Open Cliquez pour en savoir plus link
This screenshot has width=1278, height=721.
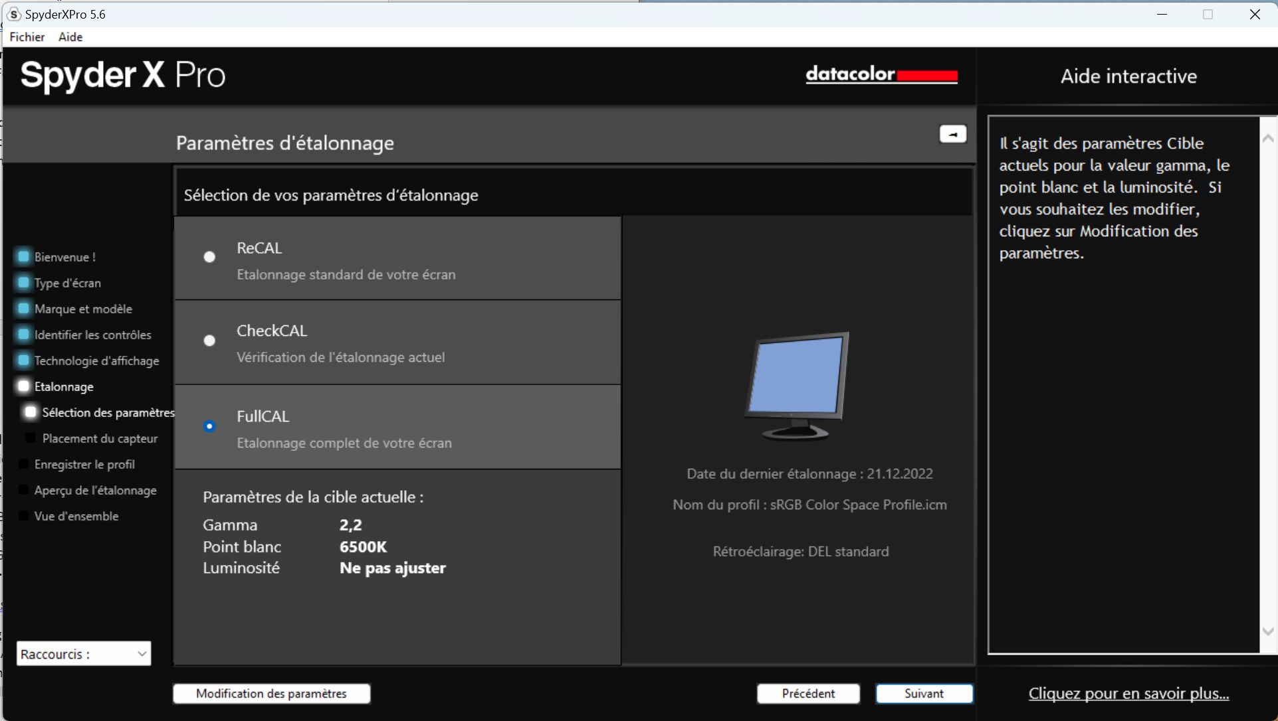[1128, 694]
